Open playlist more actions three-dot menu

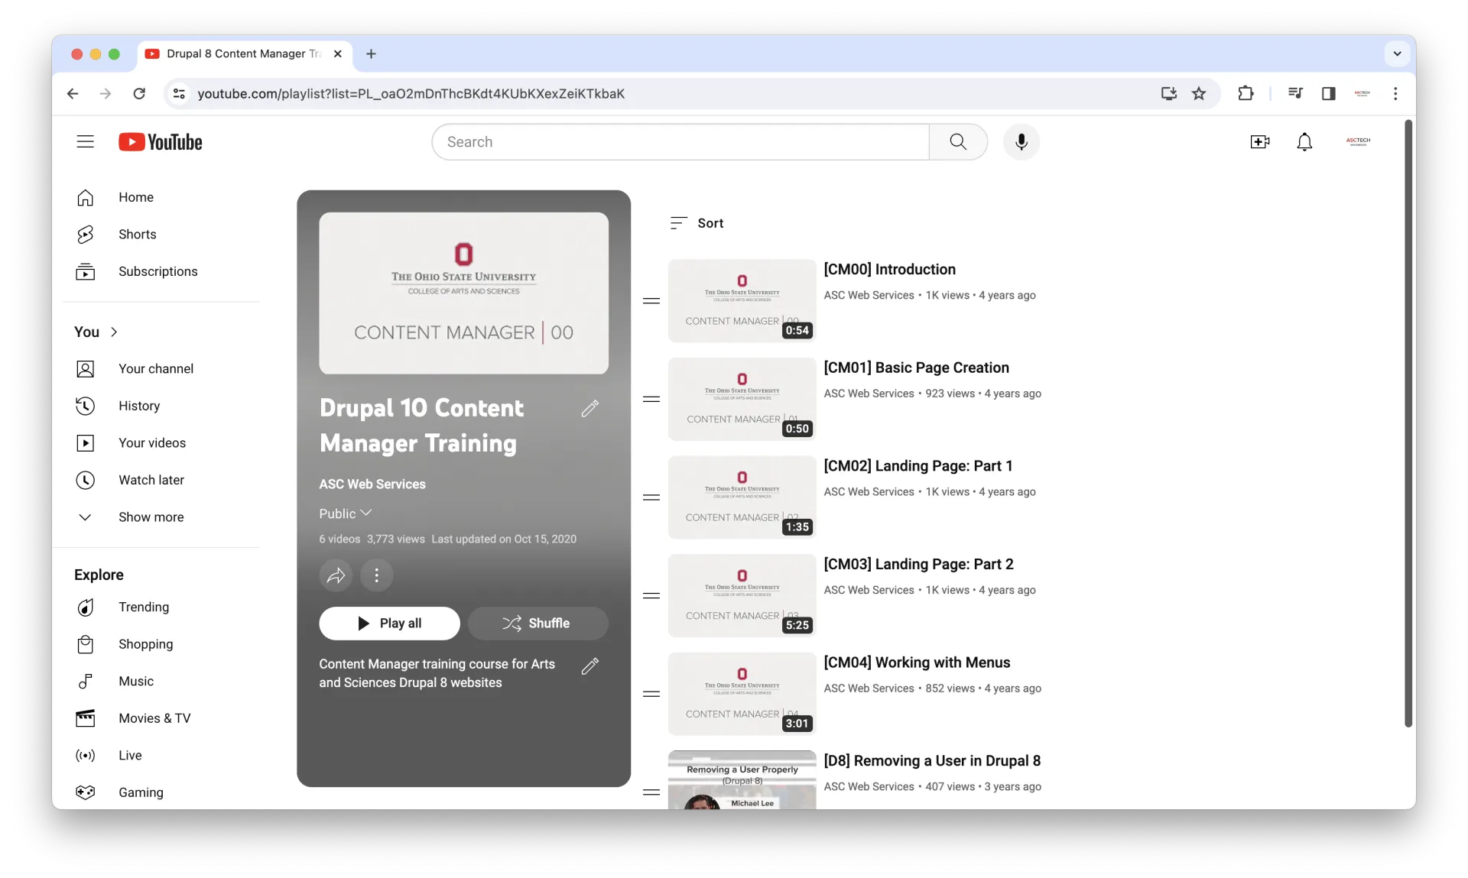(x=376, y=575)
